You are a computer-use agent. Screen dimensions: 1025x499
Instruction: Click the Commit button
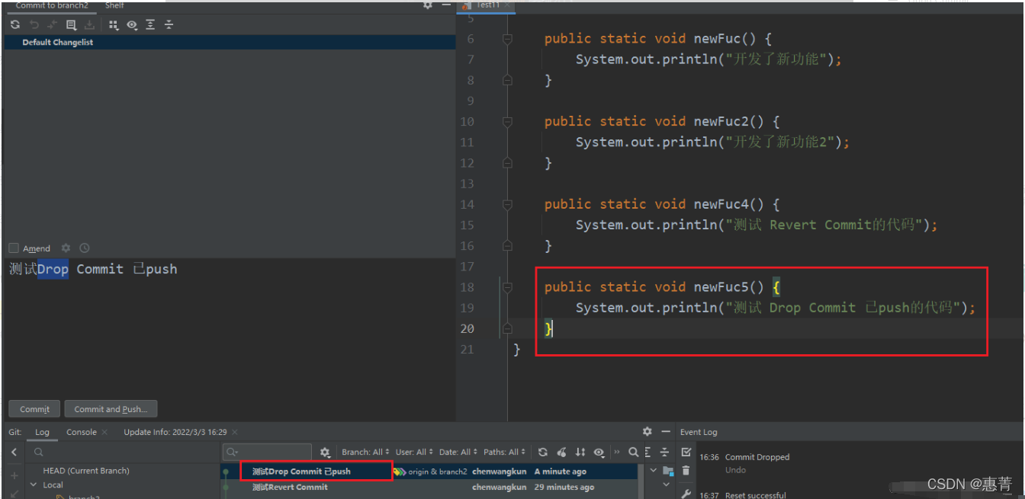tap(34, 409)
